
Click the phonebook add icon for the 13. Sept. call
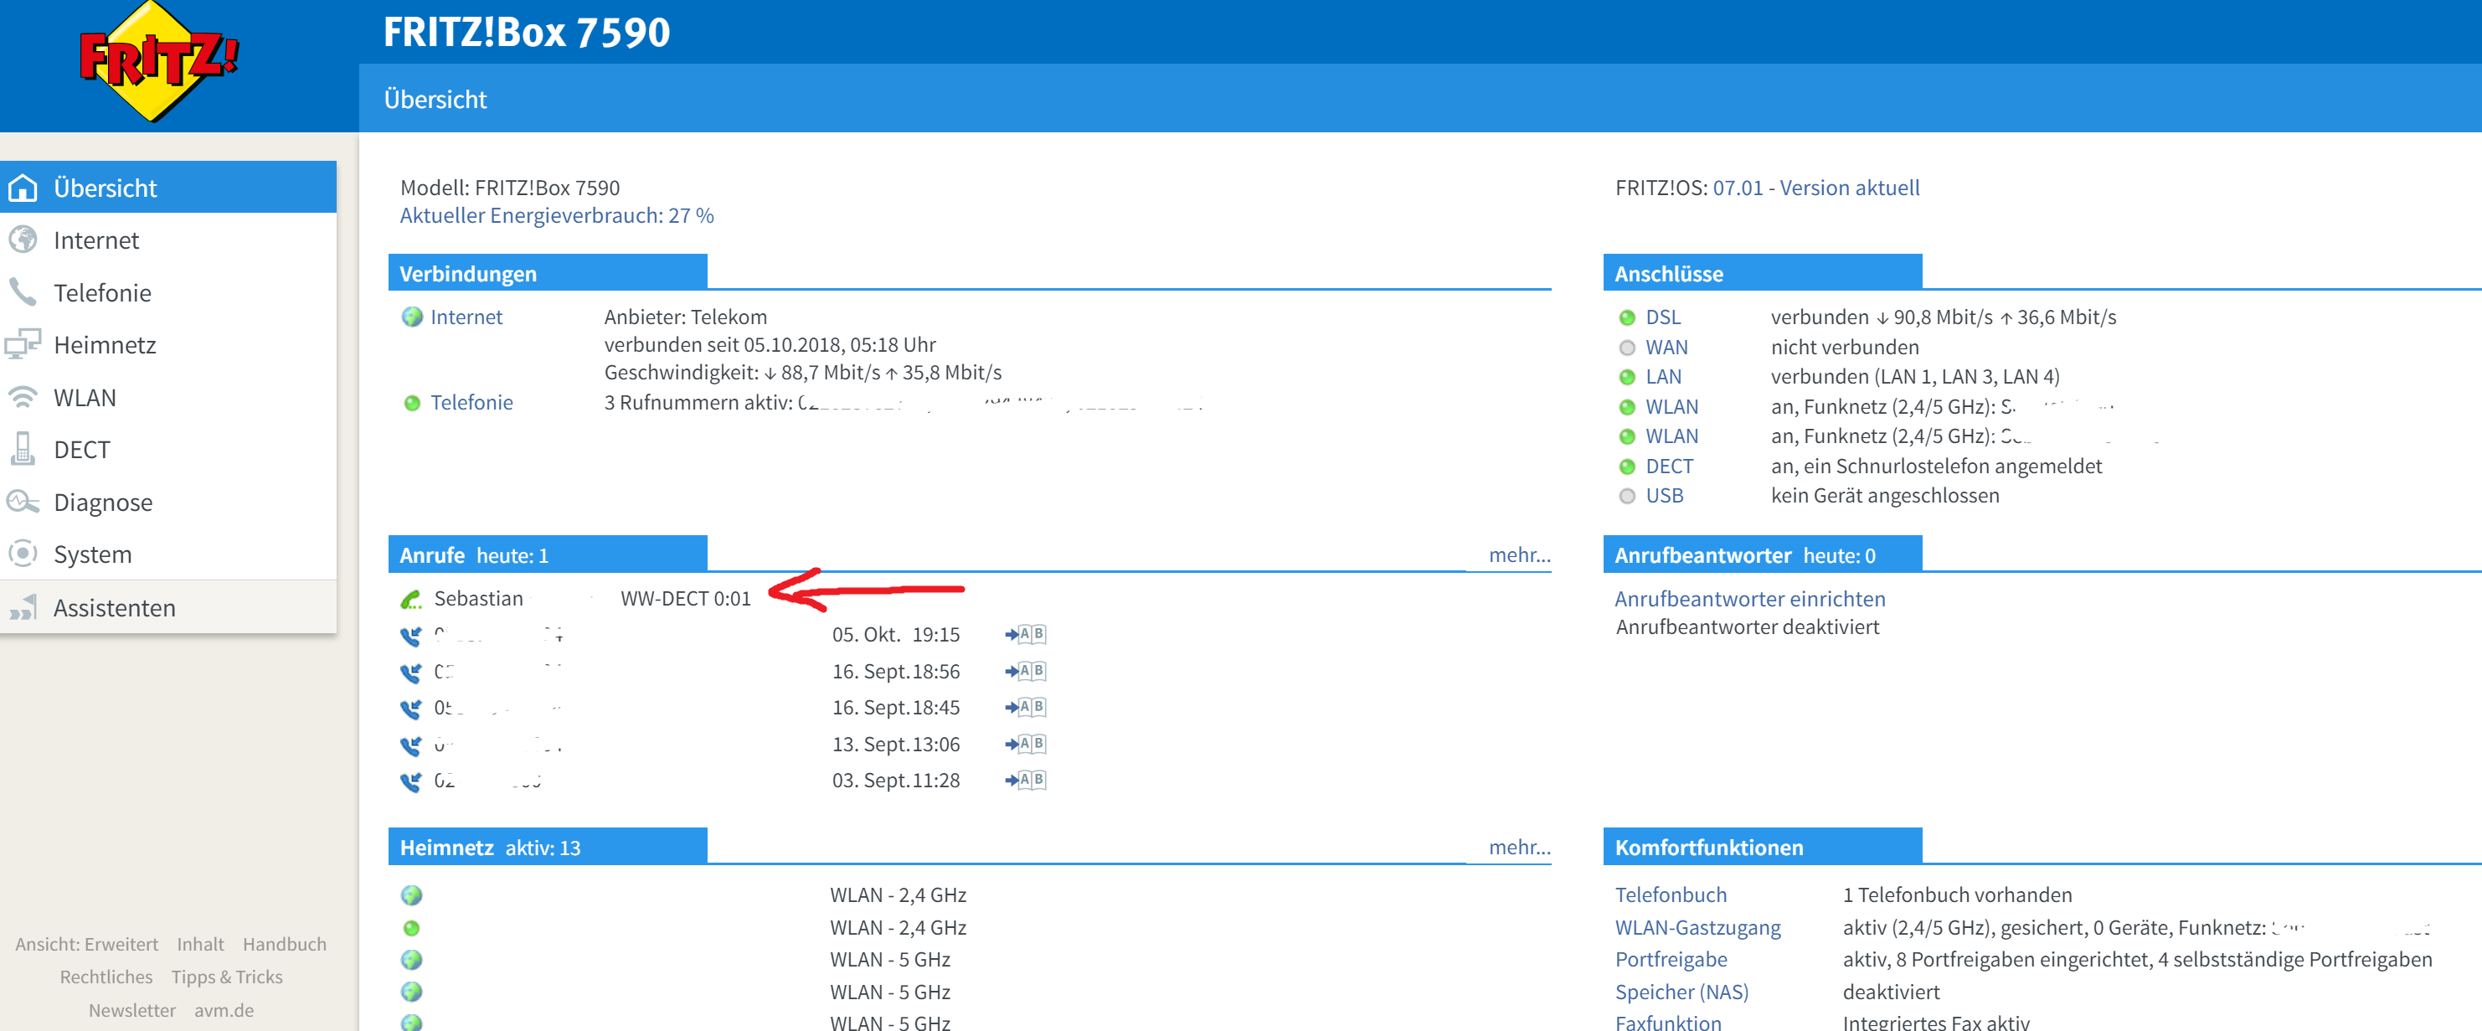tap(1025, 744)
